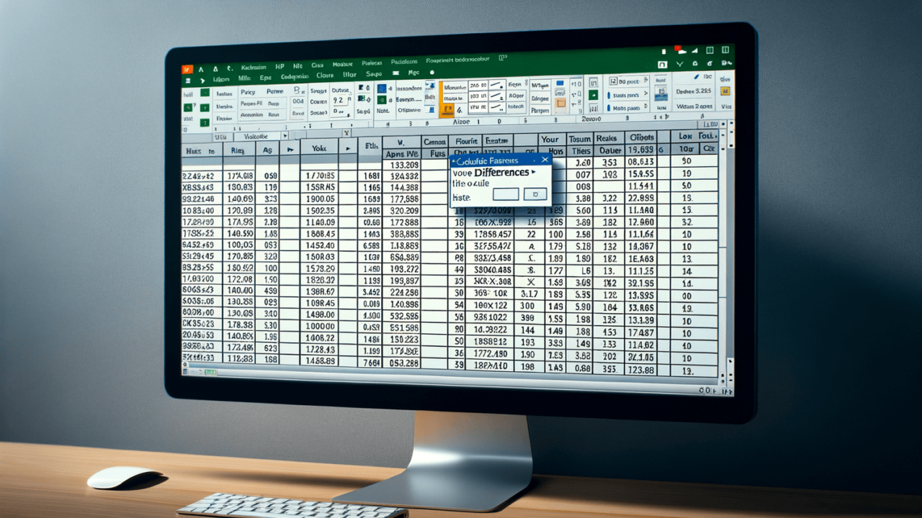Click the green sheet tab in the bottom bar

tap(210, 371)
